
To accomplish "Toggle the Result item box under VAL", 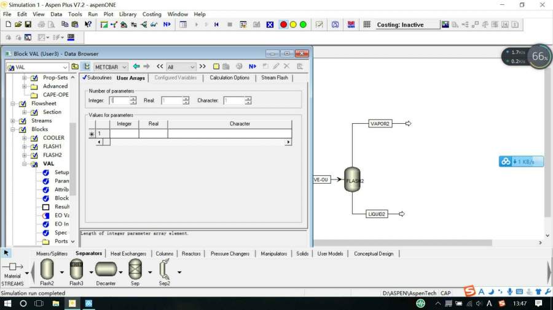I will click(46, 207).
